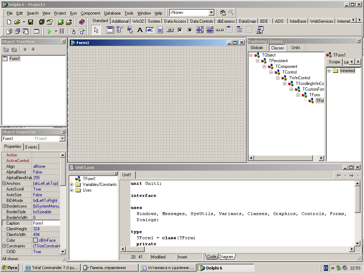Click the TPersistent class row
364x273 pixels.
tap(278, 61)
